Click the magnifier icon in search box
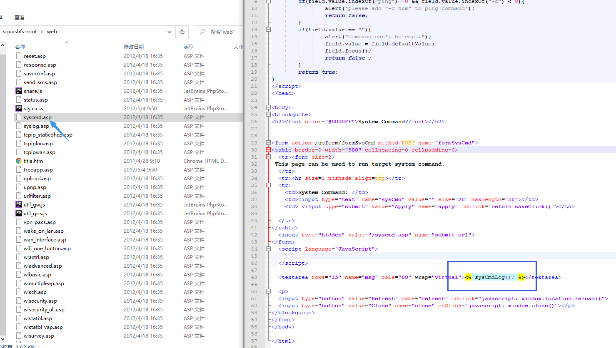 click(203, 32)
